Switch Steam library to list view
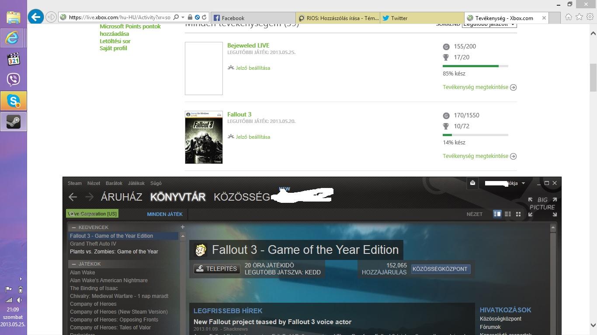This screenshot has height=335, width=597. coord(508,214)
